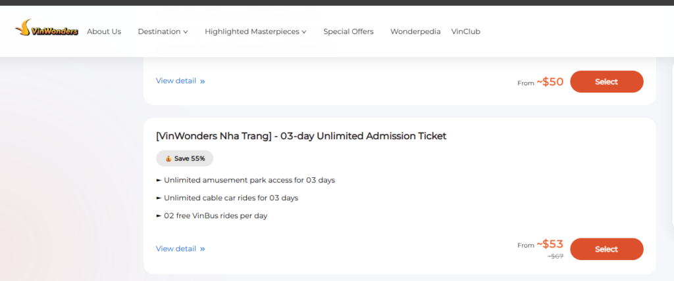Image resolution: width=674 pixels, height=281 pixels.
Task: Click the ~$53 price label
Action: (550, 244)
